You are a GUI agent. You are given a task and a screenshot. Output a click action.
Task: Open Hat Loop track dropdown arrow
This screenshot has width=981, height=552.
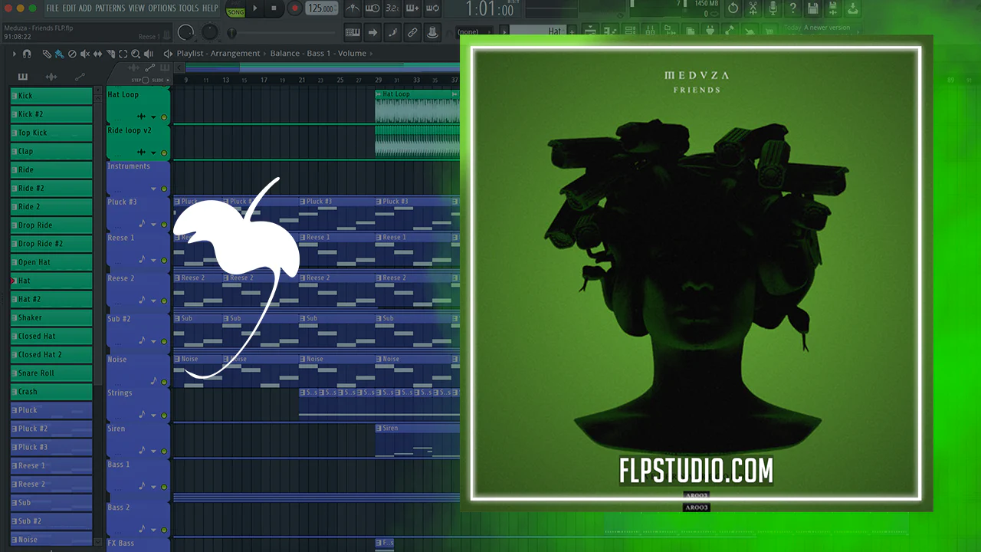[153, 117]
